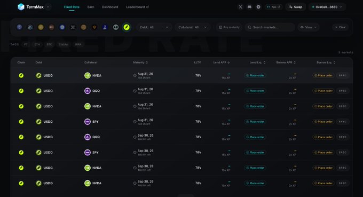The height and width of the screenshot is (197, 363).
Task: Place borrow order for QQQ Aug 31 market
Action: coord(323,91)
